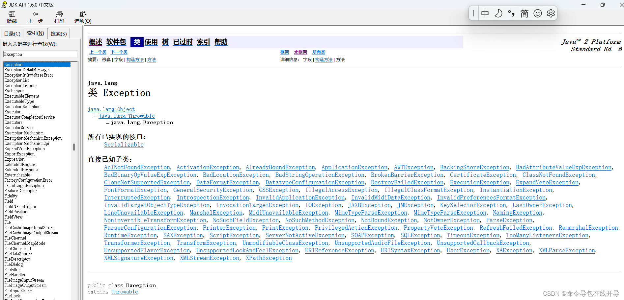Image resolution: width=624 pixels, height=300 pixels.
Task: Open the java.lang.Throwable hierarchy link
Action: (127, 116)
